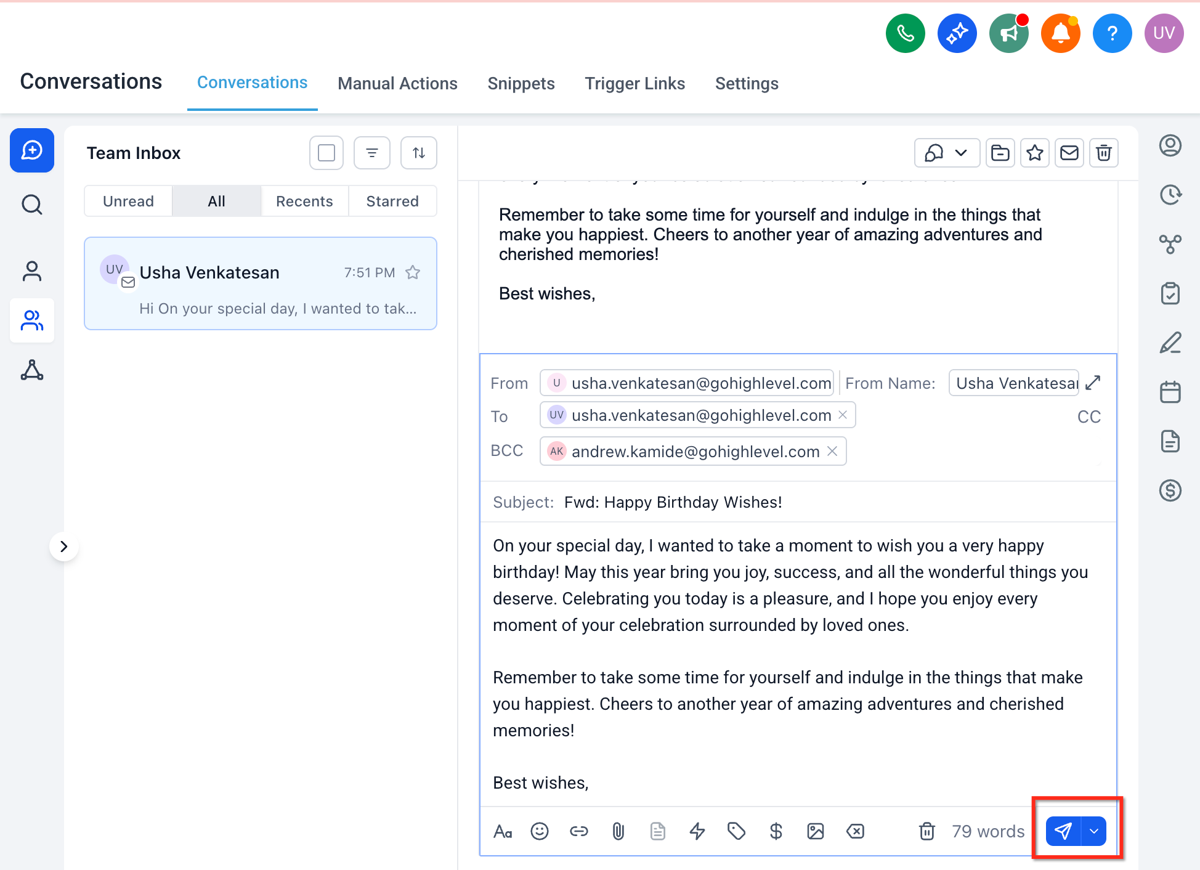Screen dimensions: 1200x870
Task: Open the send options dropdown arrow
Action: (1094, 831)
